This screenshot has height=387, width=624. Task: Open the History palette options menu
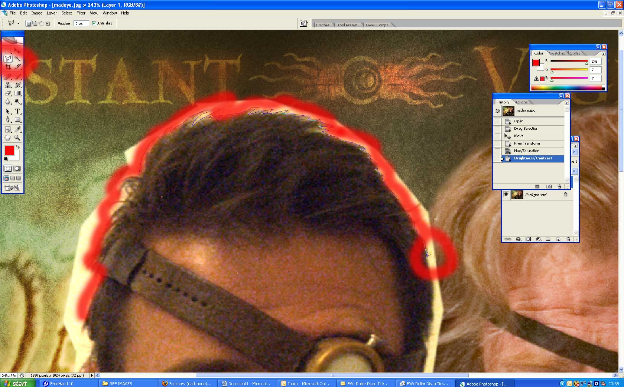coord(567,103)
